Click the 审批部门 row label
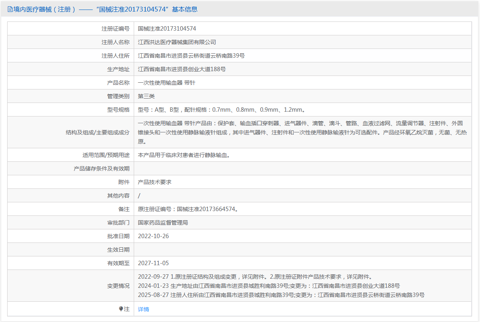 coord(118,223)
